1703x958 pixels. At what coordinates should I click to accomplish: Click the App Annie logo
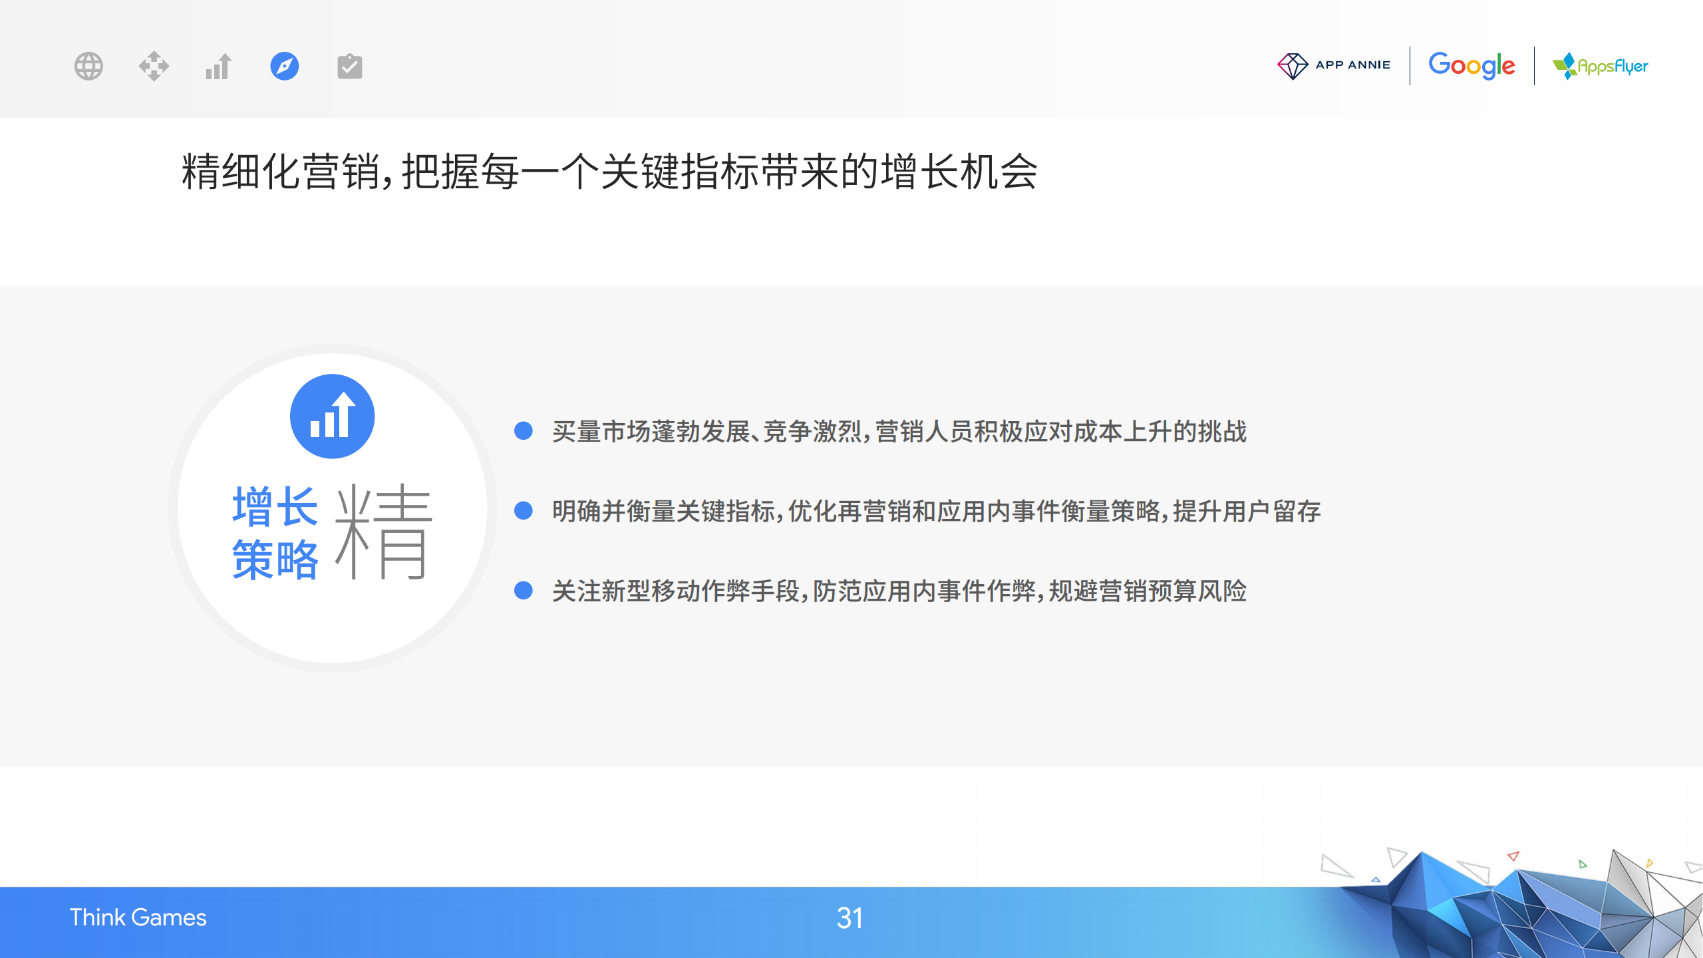pyautogui.click(x=1334, y=65)
